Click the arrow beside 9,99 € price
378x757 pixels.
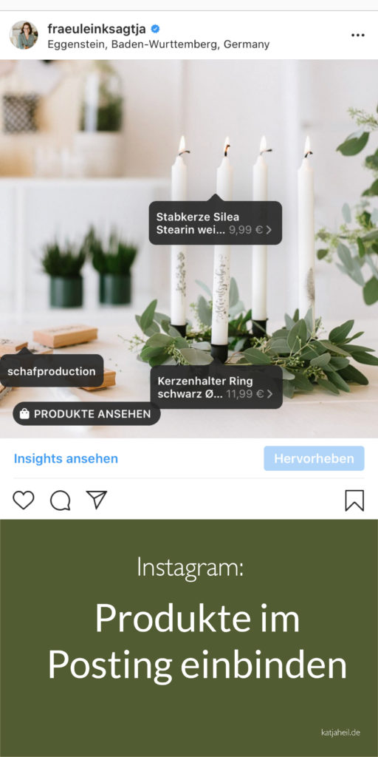[269, 230]
